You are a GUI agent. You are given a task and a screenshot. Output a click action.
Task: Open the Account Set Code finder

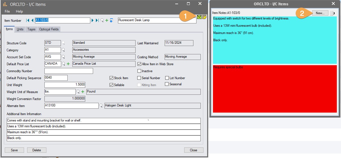click(63, 57)
